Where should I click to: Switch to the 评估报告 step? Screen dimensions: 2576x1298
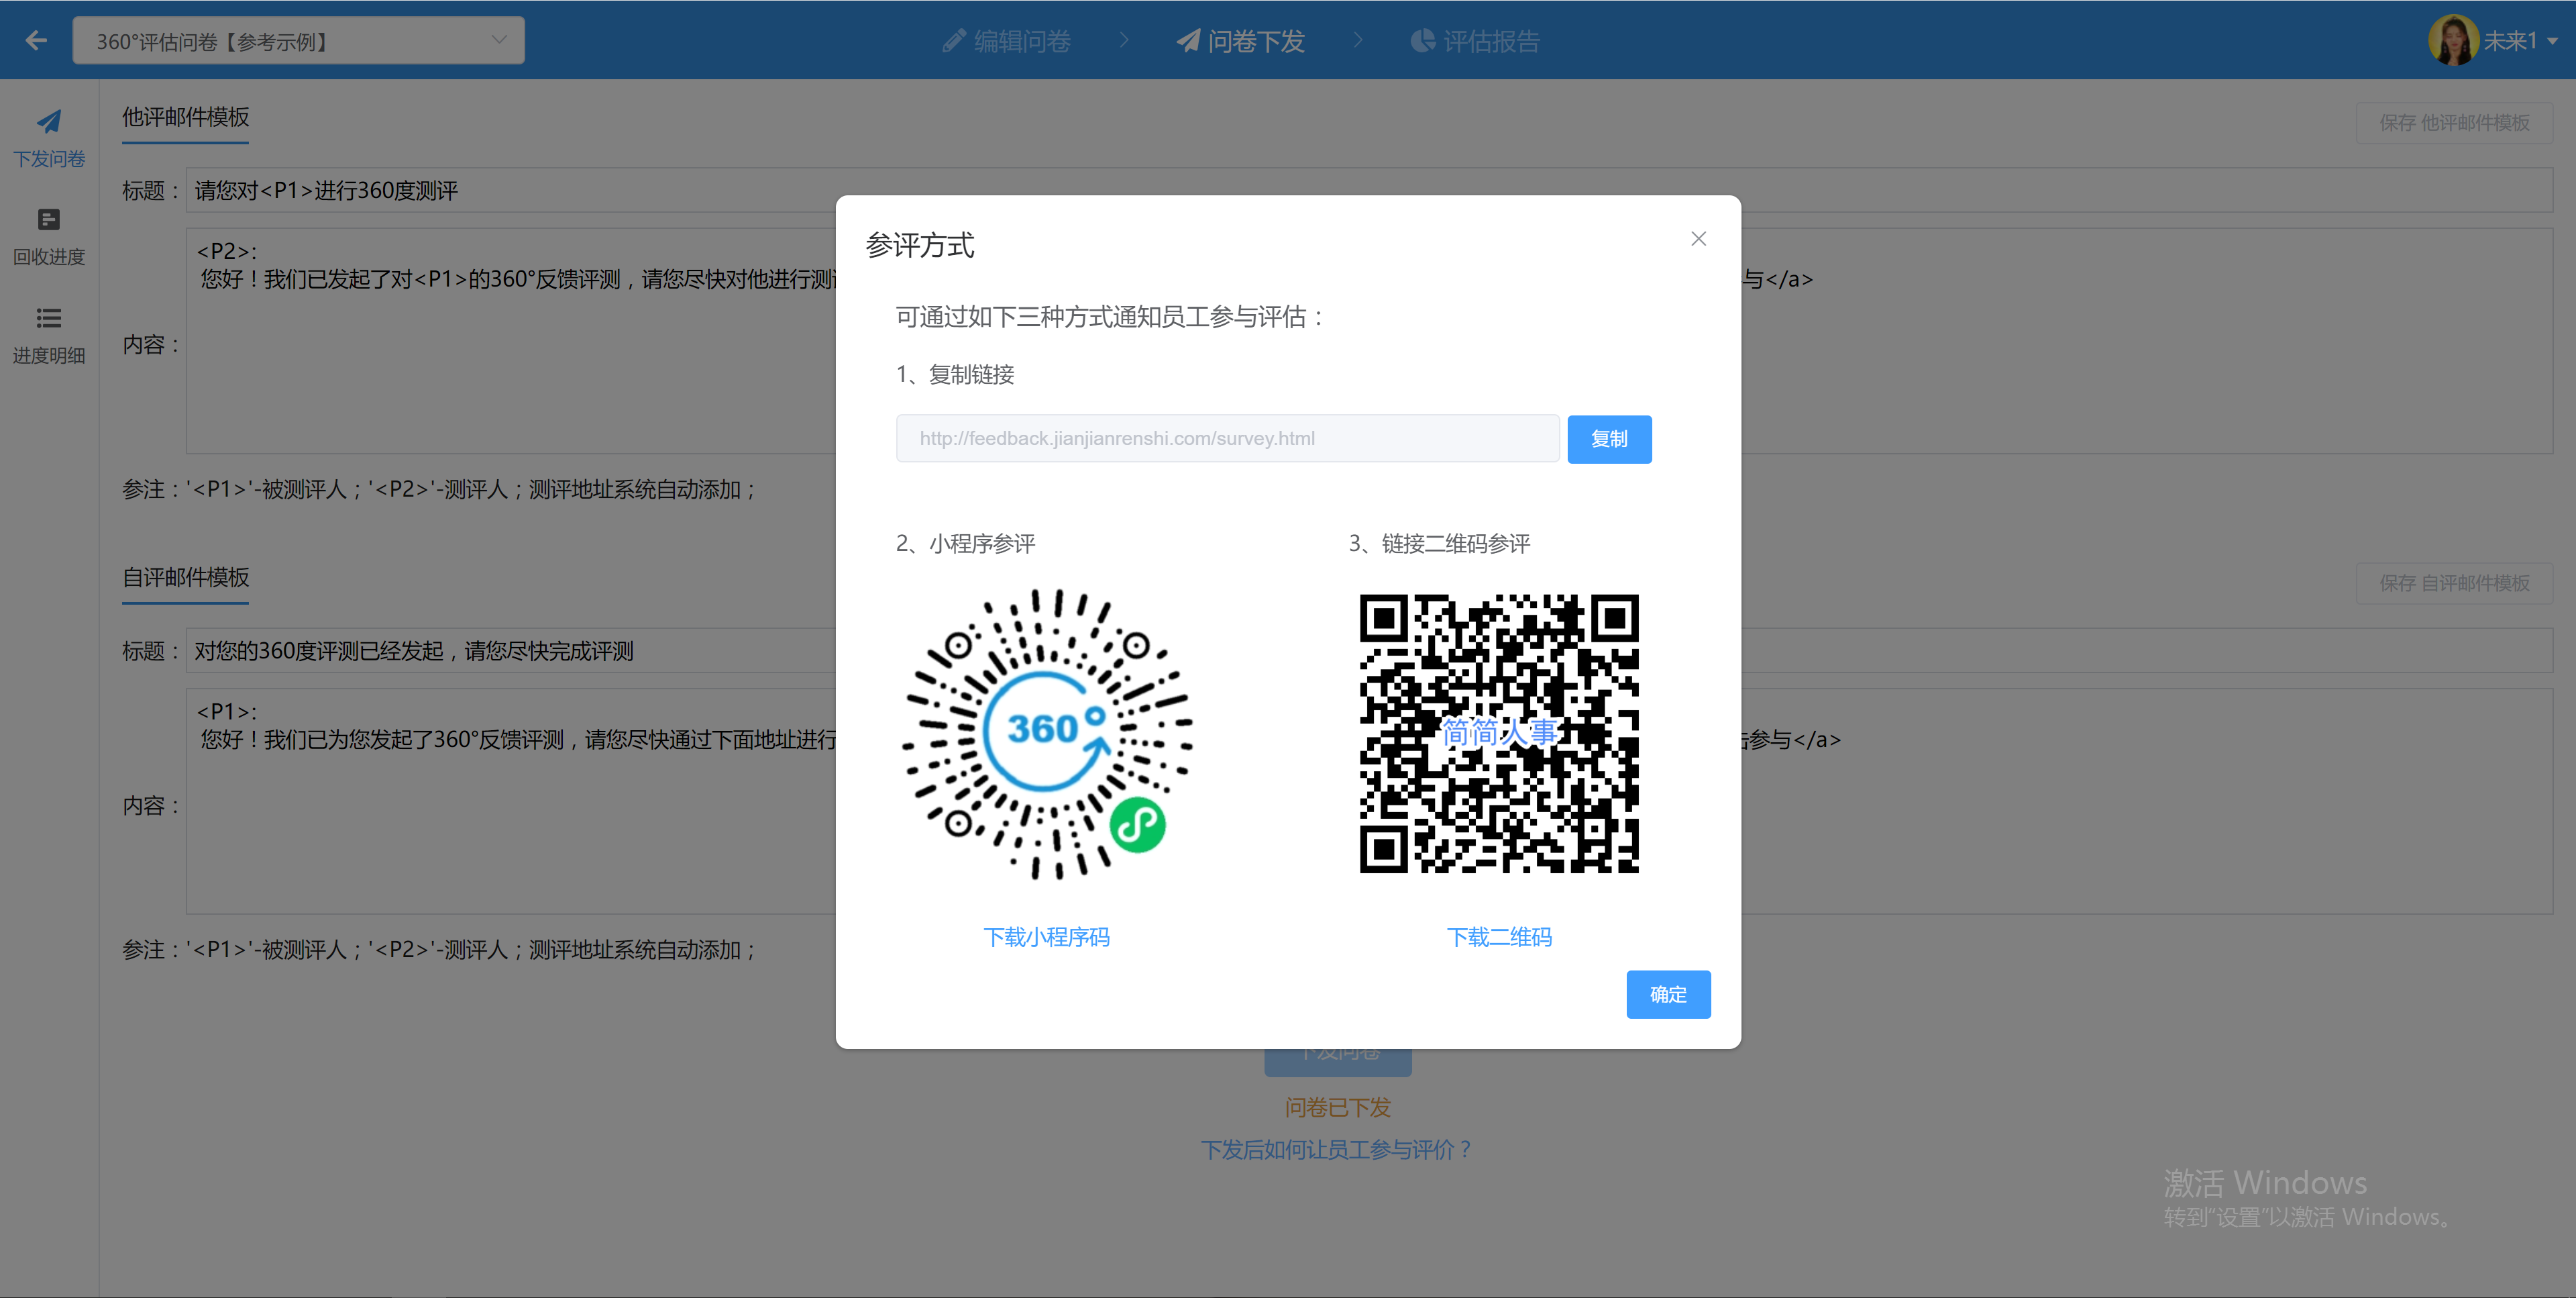coord(1475,41)
